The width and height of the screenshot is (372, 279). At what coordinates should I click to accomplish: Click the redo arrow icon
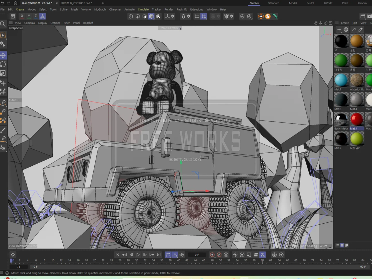(8, 3)
